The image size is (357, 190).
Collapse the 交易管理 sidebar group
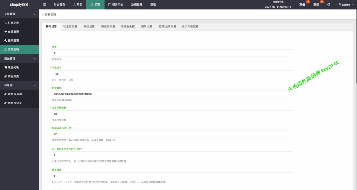20,14
